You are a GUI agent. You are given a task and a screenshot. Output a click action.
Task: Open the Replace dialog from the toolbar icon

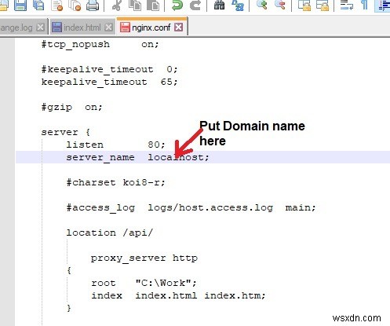pos(238,5)
